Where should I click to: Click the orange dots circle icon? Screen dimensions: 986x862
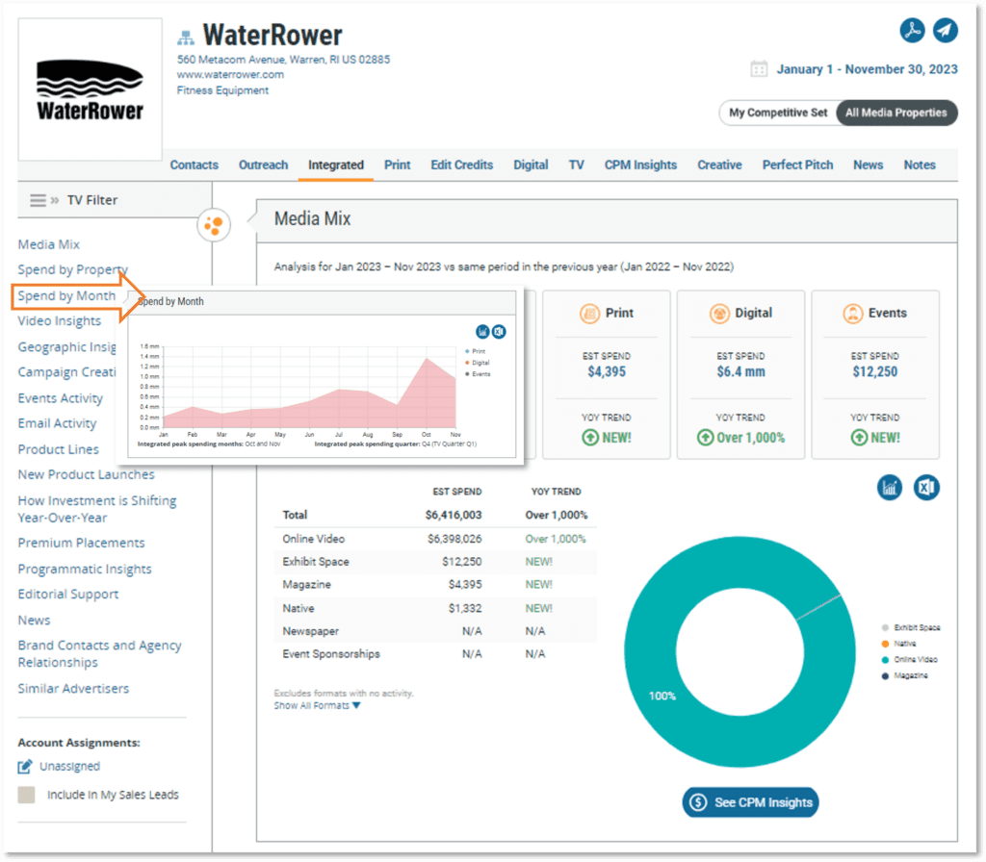pos(214,224)
